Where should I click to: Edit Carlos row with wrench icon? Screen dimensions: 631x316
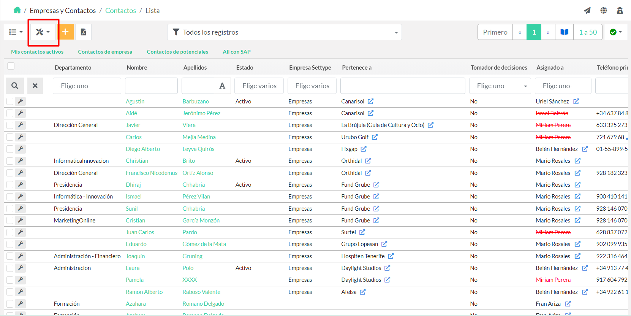[x=21, y=137]
